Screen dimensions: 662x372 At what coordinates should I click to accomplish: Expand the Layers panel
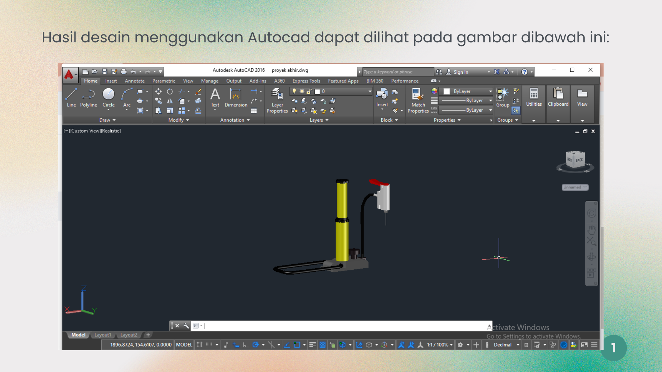[x=319, y=120]
